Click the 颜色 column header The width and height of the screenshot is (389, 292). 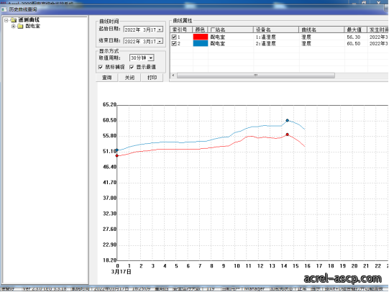point(200,29)
